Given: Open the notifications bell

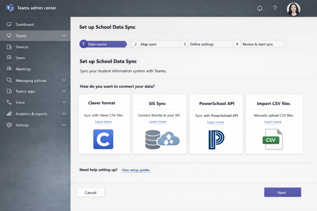Looking at the screenshot, I should coord(260,8).
